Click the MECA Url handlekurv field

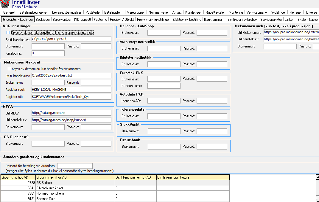coord(71,120)
